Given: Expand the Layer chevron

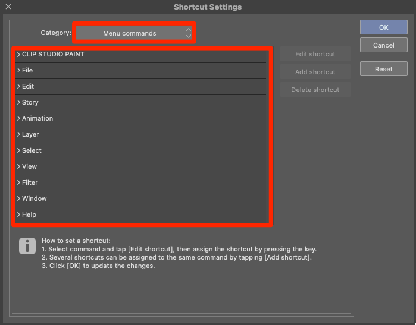Looking at the screenshot, I should tap(18, 134).
